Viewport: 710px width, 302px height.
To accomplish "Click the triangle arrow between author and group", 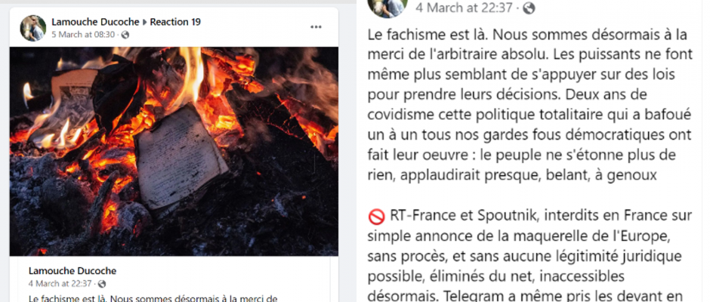I will point(145,22).
